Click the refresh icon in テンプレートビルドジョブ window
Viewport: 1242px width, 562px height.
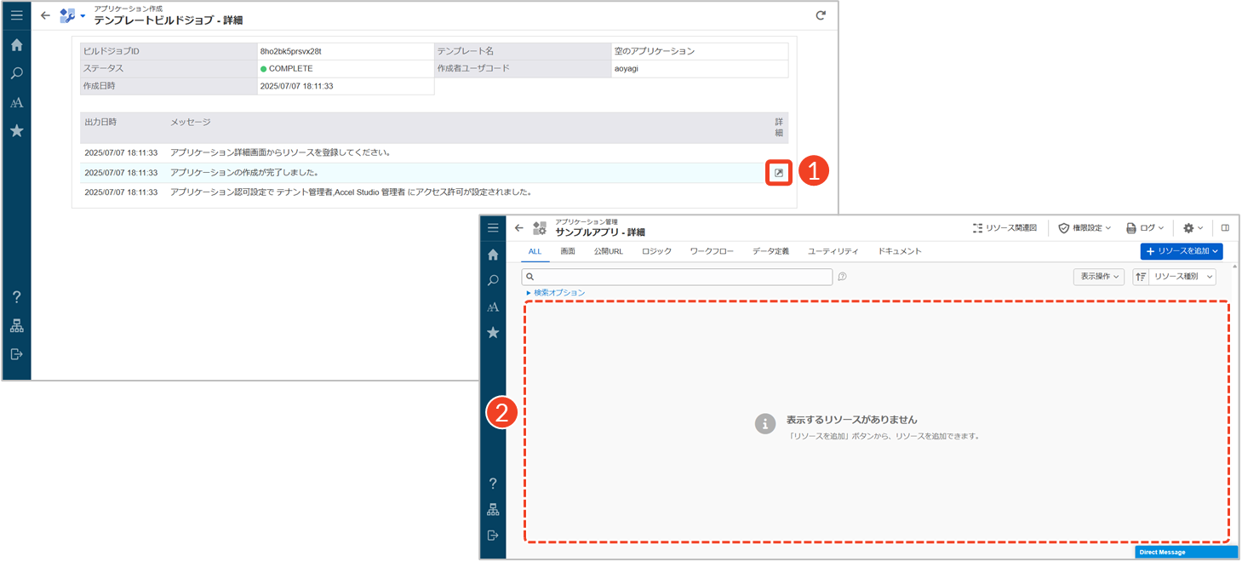click(x=821, y=15)
